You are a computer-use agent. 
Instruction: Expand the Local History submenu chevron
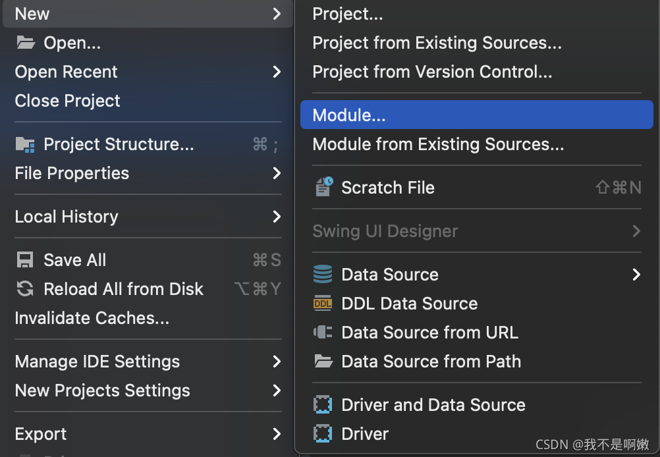(x=277, y=217)
